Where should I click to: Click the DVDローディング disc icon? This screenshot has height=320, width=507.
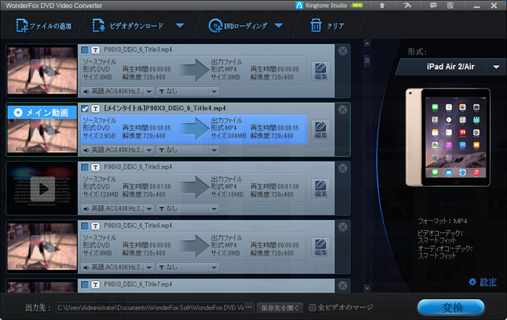pos(215,27)
